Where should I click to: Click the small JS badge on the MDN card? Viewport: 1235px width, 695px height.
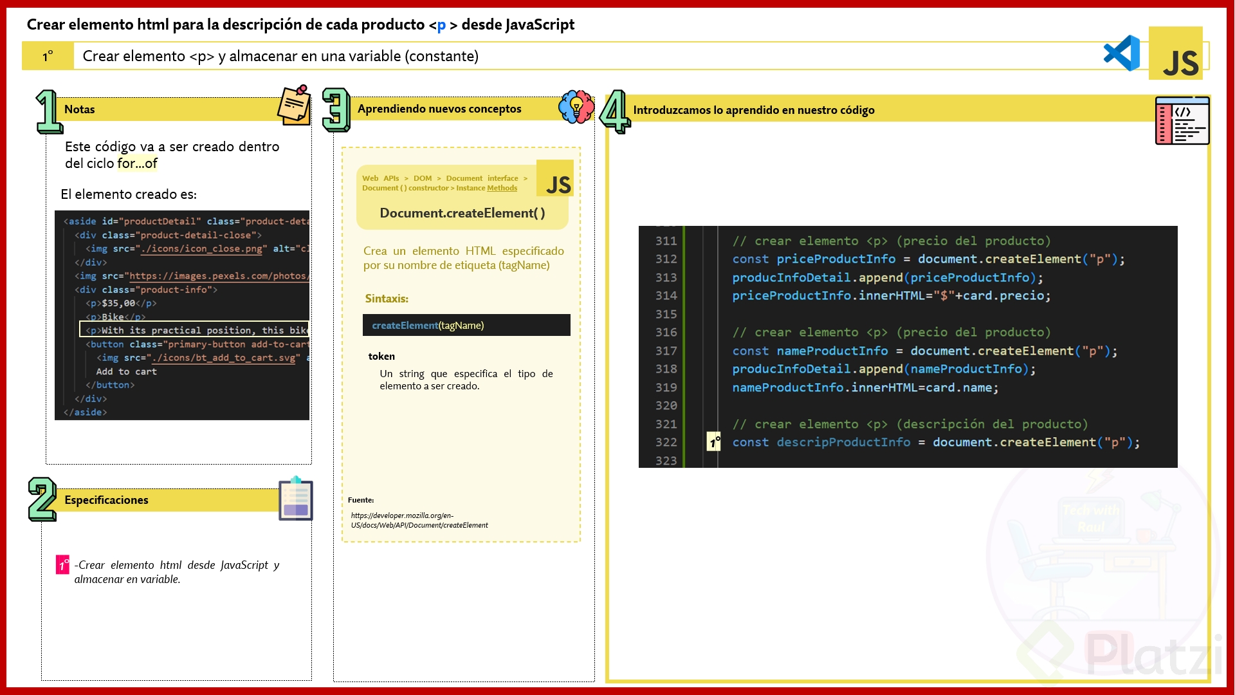(x=555, y=178)
